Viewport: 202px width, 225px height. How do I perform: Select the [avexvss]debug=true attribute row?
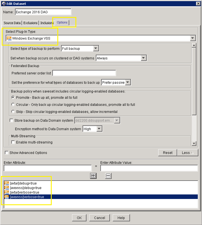click(x=101, y=188)
